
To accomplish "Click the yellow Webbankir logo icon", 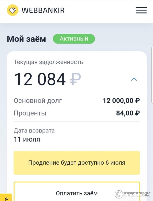I will [x=12, y=10].
